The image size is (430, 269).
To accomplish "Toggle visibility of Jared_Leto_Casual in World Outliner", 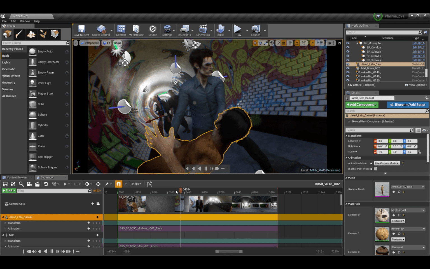I will click(x=348, y=64).
